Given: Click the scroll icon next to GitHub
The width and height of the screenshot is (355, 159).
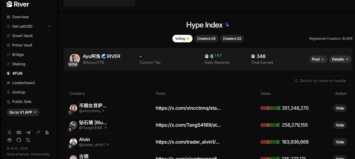Looking at the screenshot, I should 28,140.
